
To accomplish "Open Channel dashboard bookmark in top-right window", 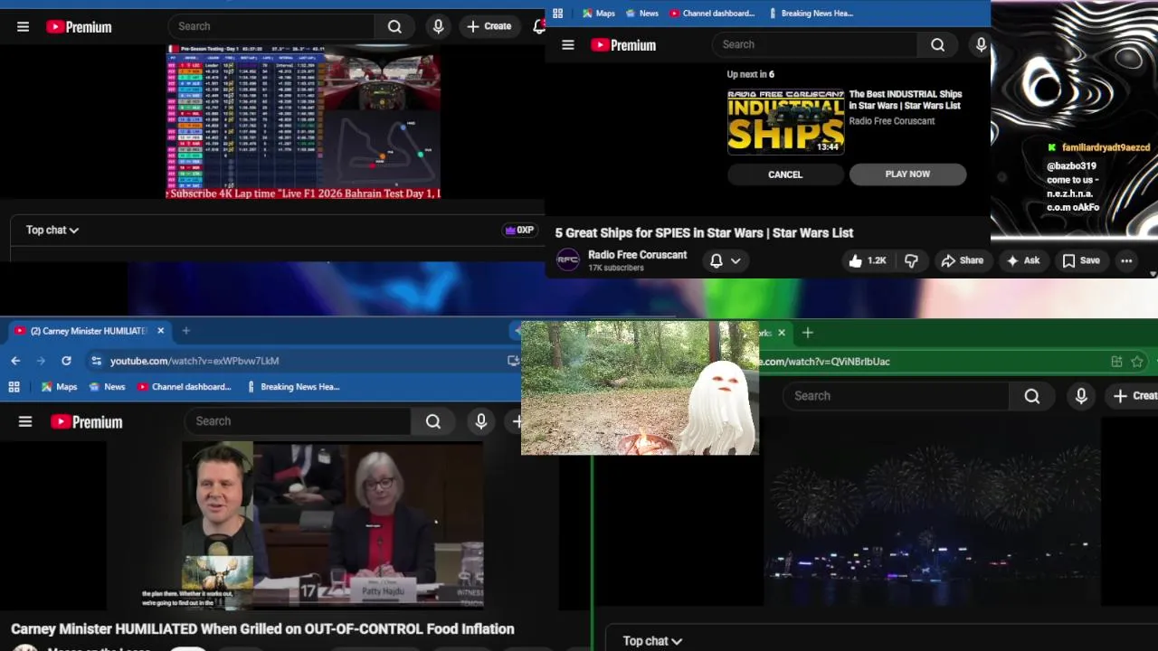I will point(711,14).
